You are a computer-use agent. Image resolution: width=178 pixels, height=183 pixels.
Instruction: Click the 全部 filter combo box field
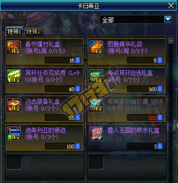[136, 19]
